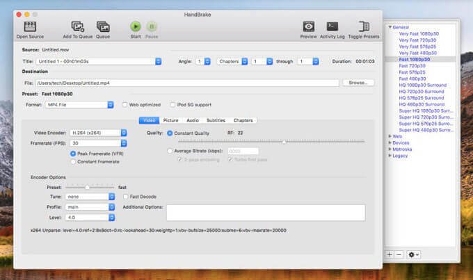Screen dimensions: 473x280
Task: Choose Constant Framerate option
Action: pyautogui.click(x=73, y=162)
